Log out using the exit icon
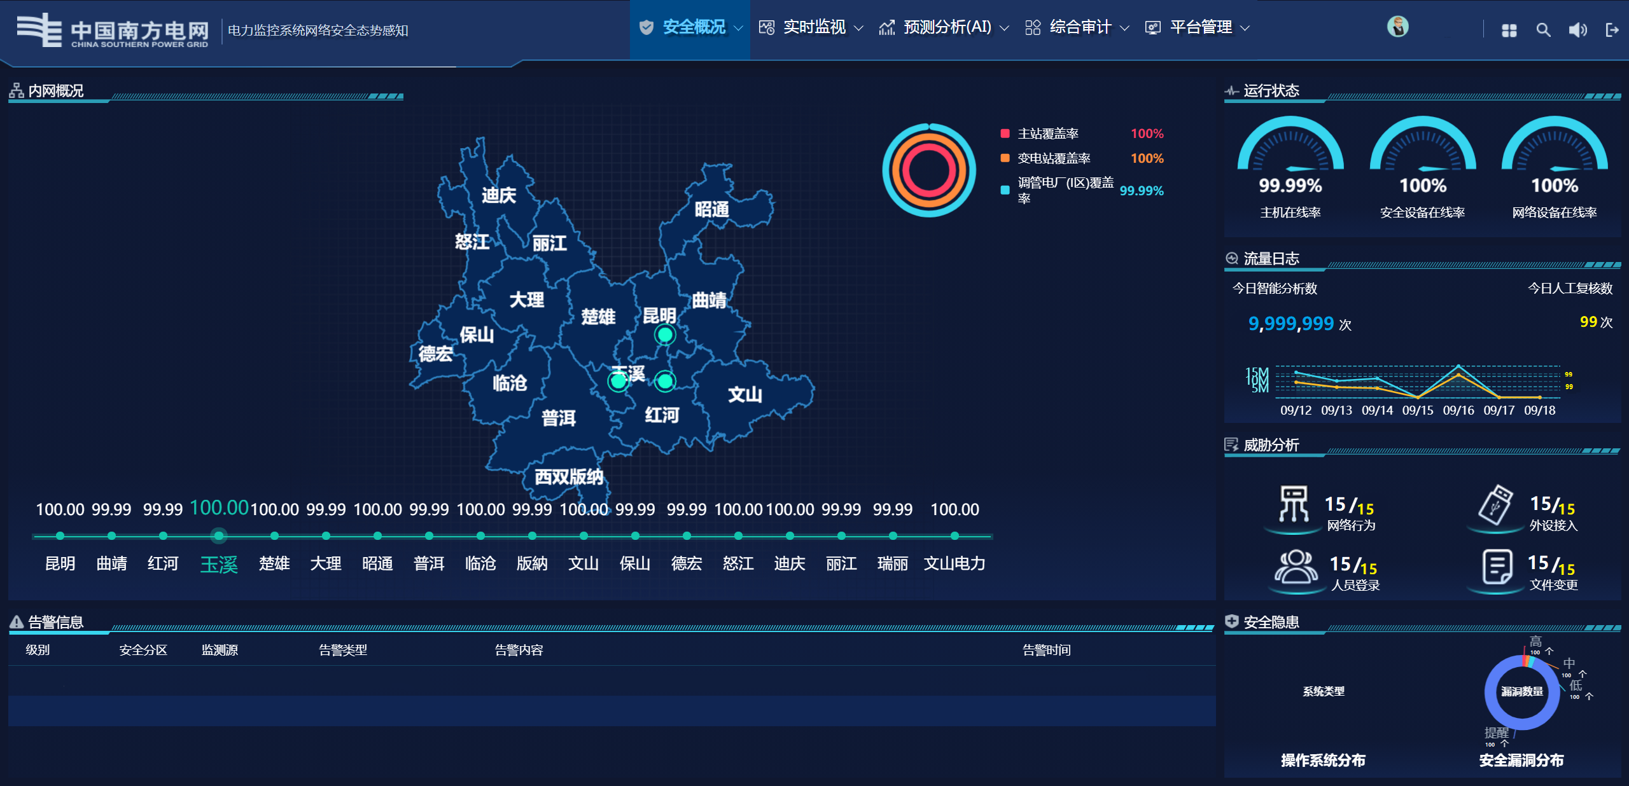 pyautogui.click(x=1612, y=30)
